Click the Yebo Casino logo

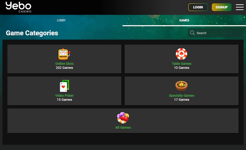[x=18, y=7]
